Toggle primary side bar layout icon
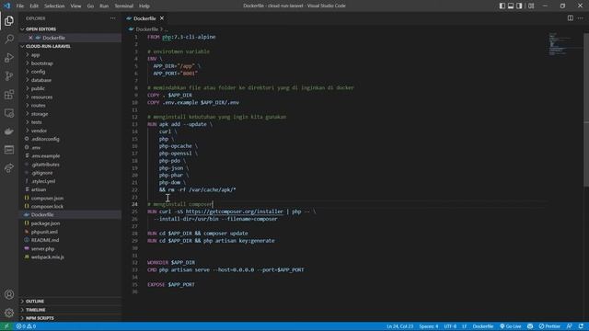589x331 pixels. (x=502, y=6)
